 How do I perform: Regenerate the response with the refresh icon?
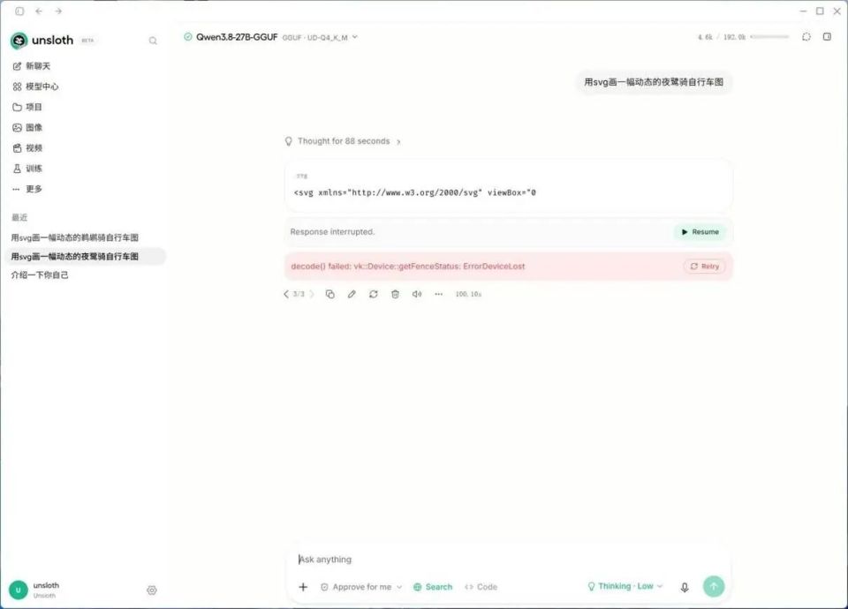pos(373,294)
